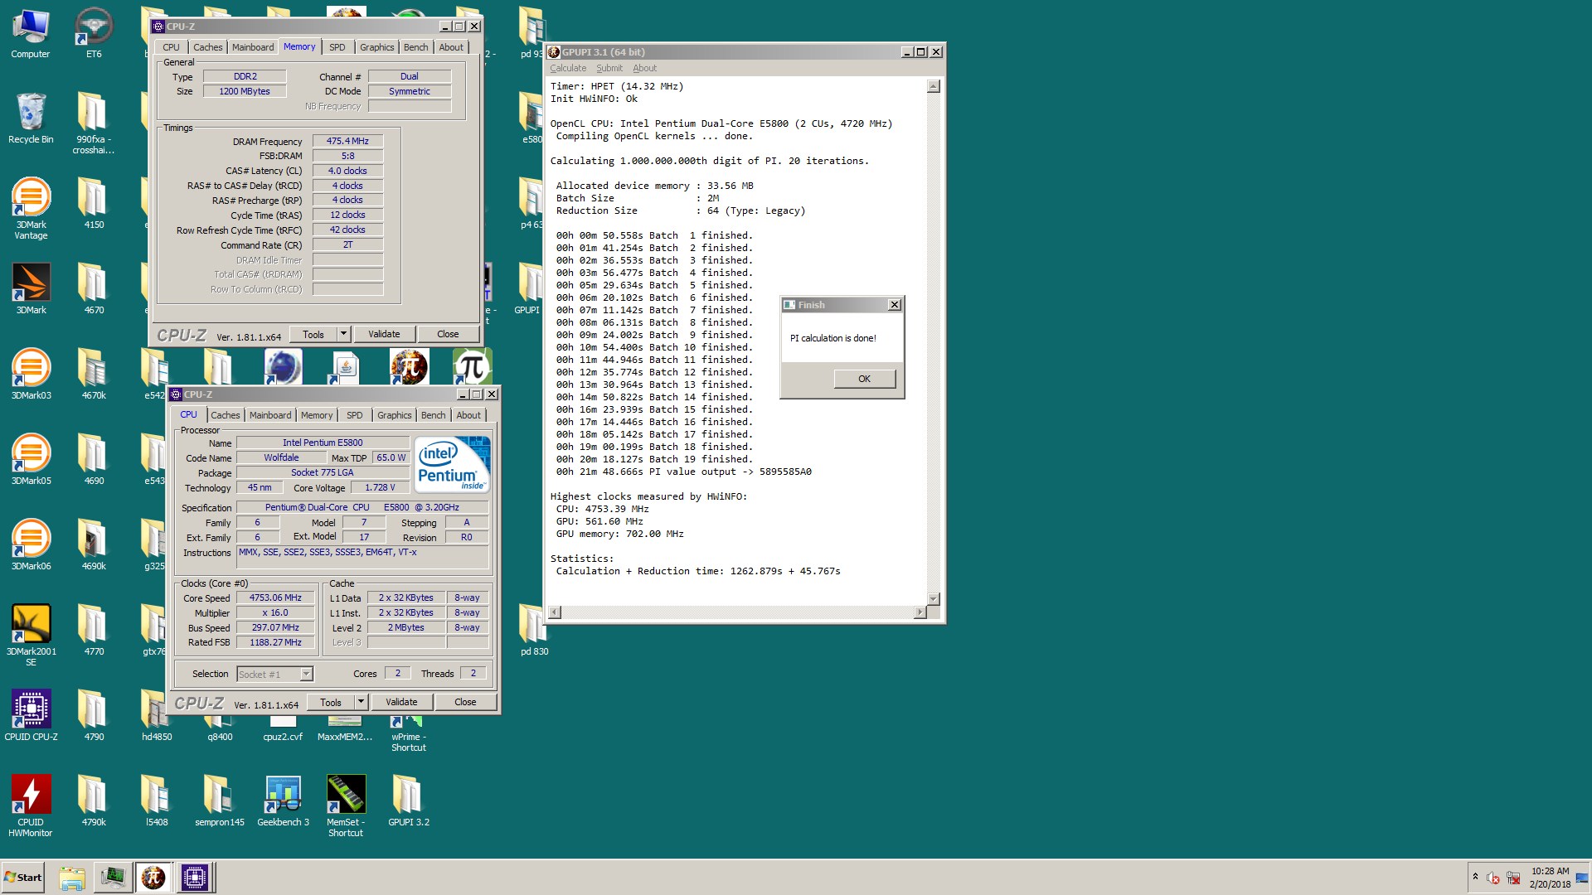This screenshot has height=895, width=1592.
Task: Click GPUPI vertical scrollbar up arrow
Action: pos(933,86)
